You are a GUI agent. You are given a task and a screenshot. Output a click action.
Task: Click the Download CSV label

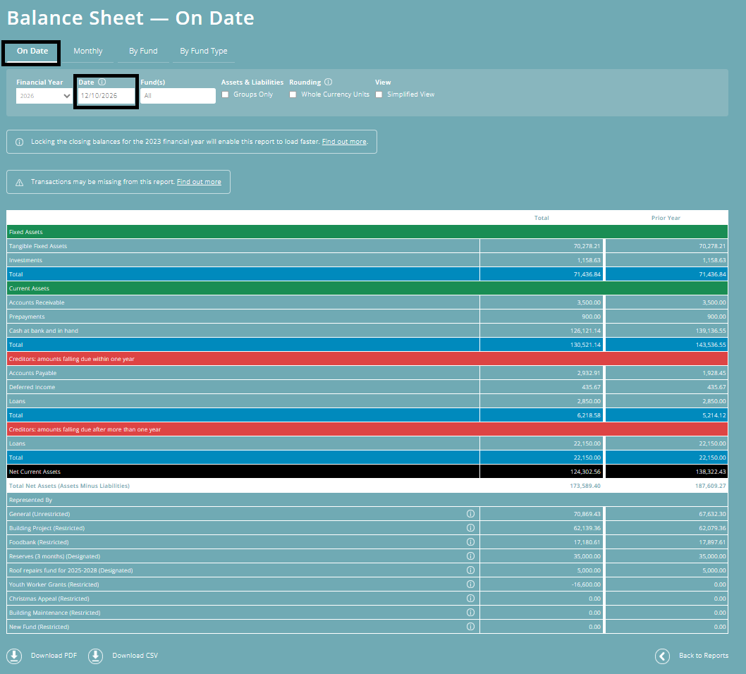(x=135, y=656)
